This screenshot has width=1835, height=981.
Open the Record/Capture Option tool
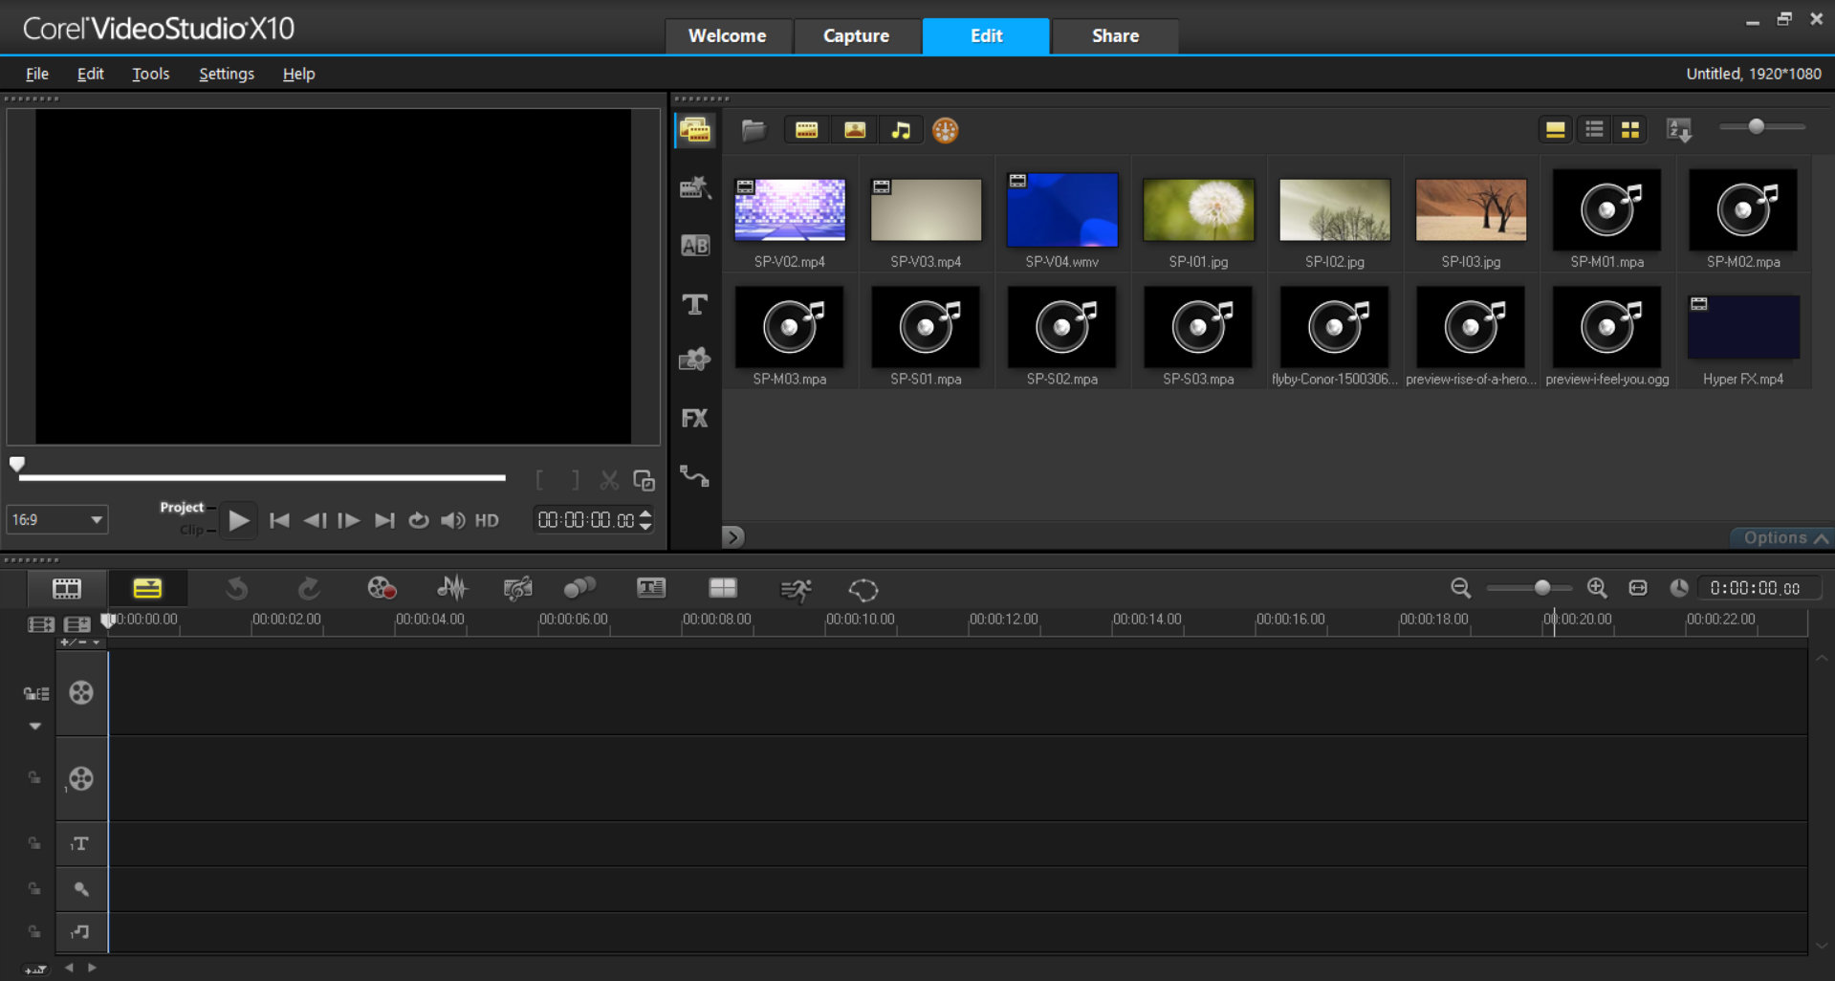pyautogui.click(x=382, y=589)
